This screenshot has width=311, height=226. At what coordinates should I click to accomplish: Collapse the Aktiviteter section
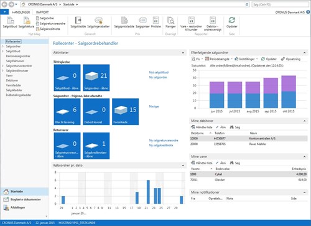(183, 53)
